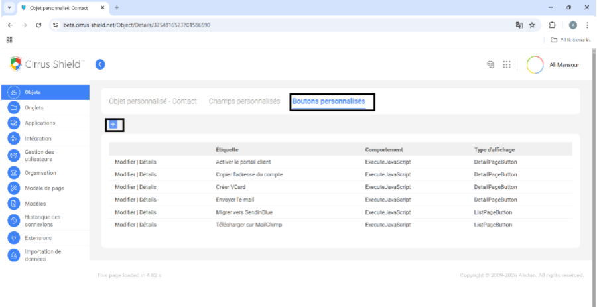Select the Organisation building icon
Screen dimensions: 597x307
pos(13,172)
